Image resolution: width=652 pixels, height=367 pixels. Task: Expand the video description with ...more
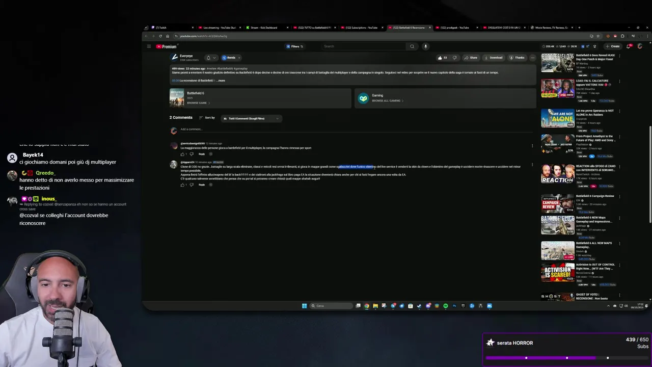[220, 81]
